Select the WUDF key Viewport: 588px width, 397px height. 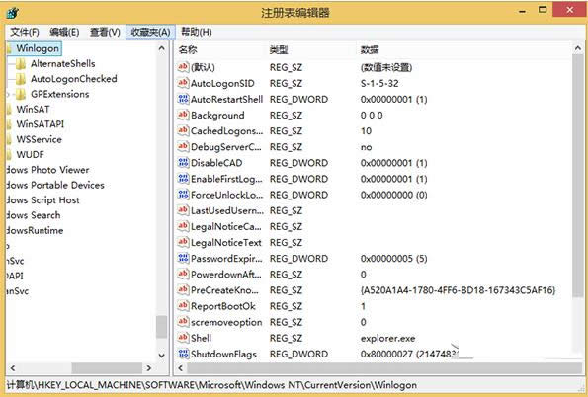coord(30,154)
